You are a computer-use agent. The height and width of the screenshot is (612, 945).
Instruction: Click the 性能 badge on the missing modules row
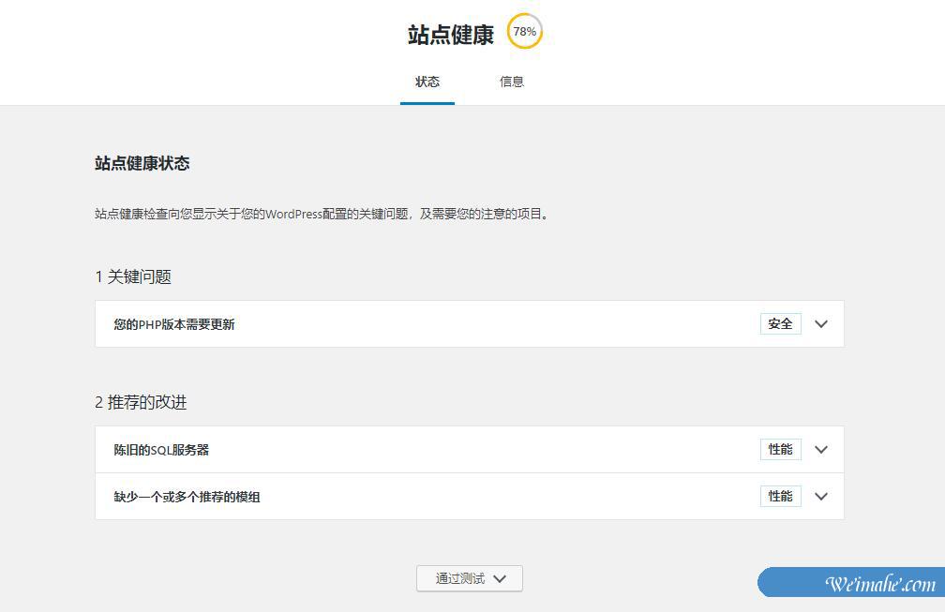click(780, 497)
